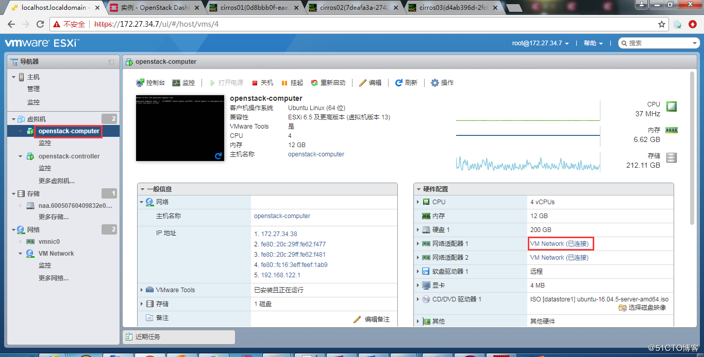This screenshot has width=704, height=357.
Task: Select VM Network in navigator
Action: point(56,254)
